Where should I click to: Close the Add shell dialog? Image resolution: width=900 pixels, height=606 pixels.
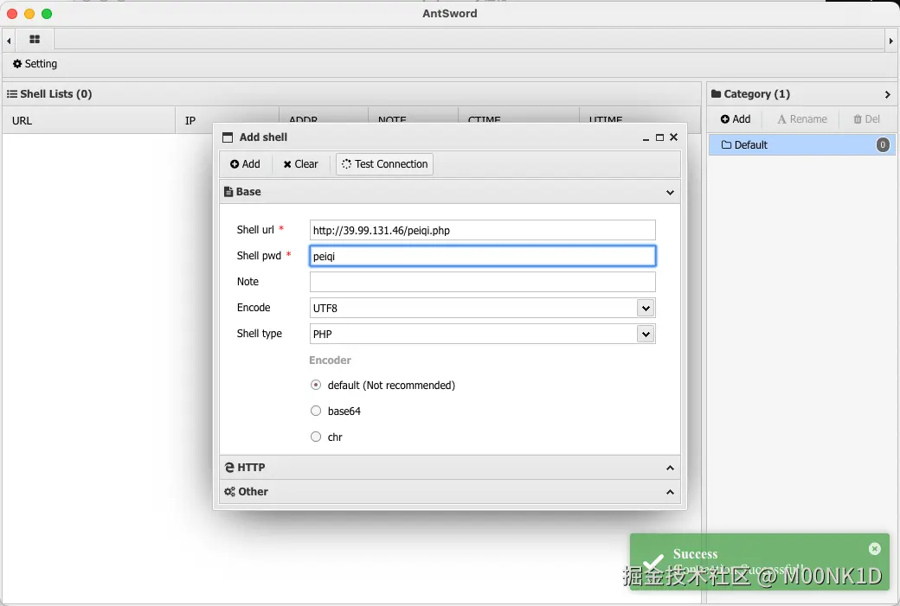click(x=674, y=137)
